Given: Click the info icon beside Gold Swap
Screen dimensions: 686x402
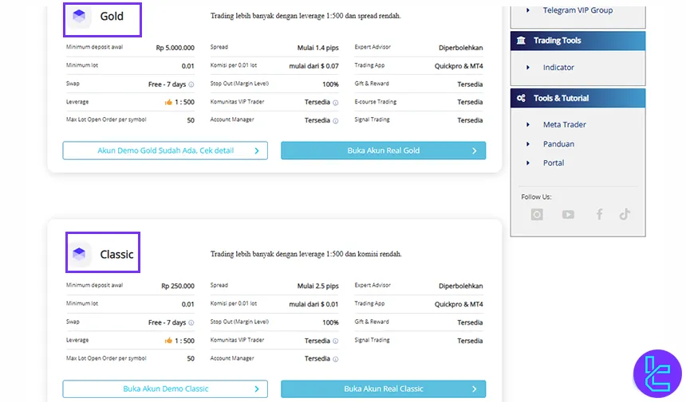Looking at the screenshot, I should (x=191, y=84).
